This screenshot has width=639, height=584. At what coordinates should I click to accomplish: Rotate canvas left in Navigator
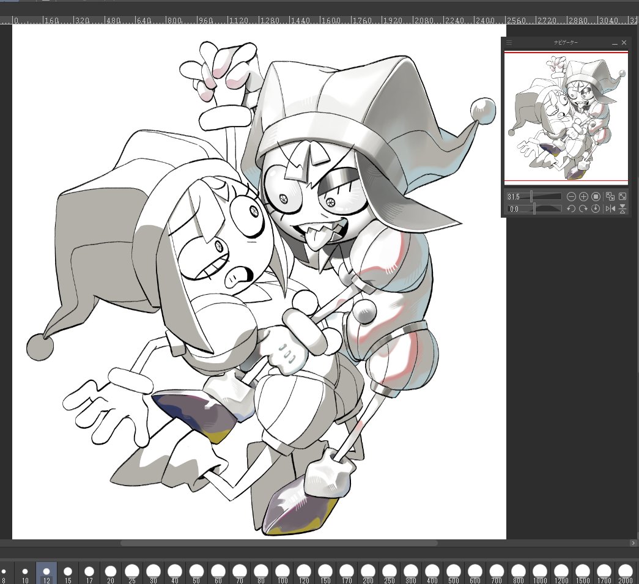571,209
